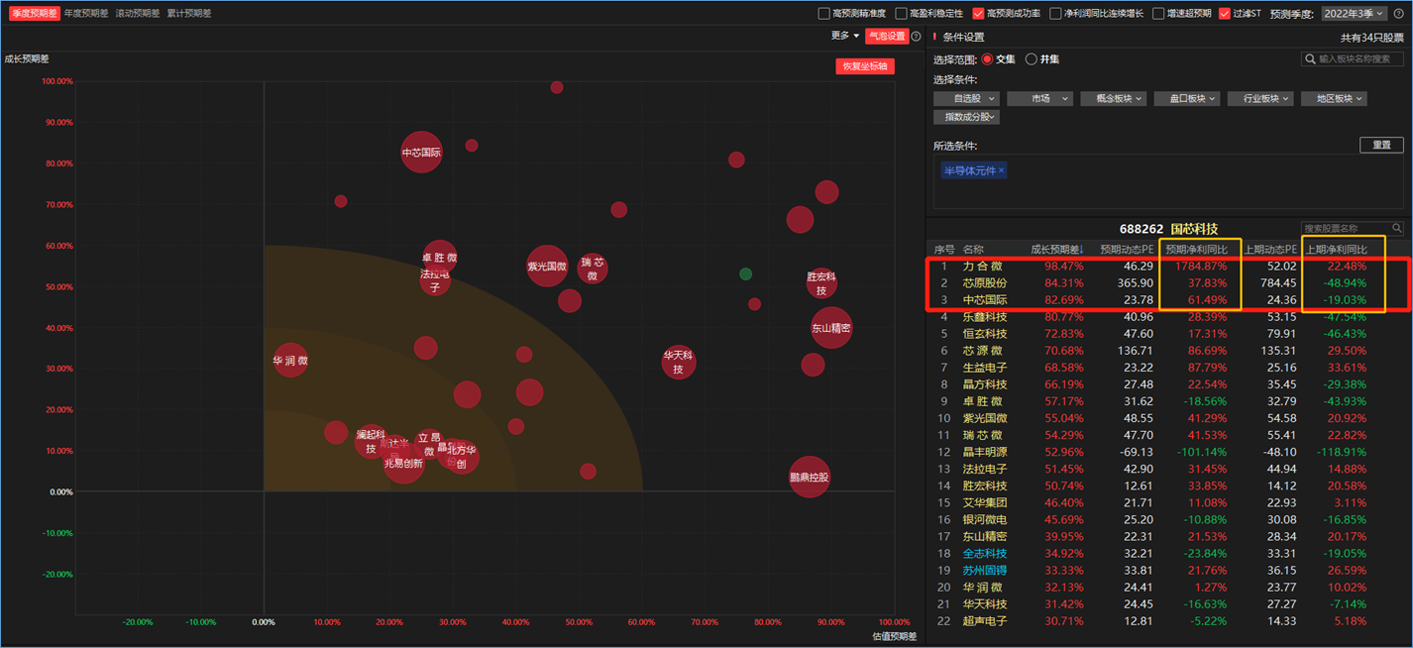
Task: Open 指数成分股 dropdown
Action: click(x=967, y=117)
